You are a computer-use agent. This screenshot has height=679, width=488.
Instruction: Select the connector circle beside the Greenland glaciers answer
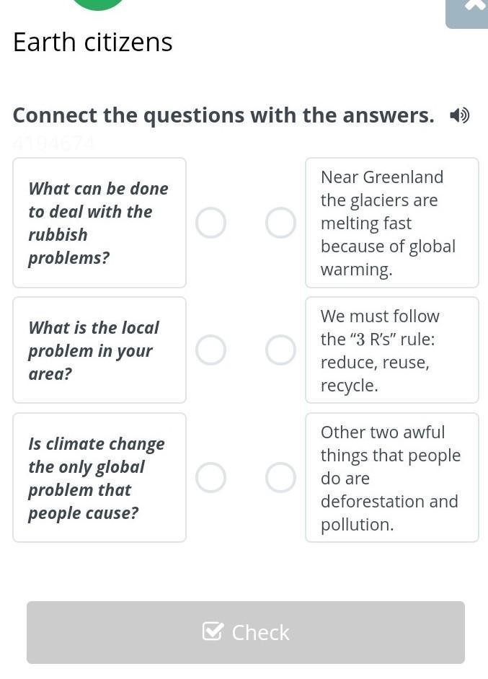280,223
